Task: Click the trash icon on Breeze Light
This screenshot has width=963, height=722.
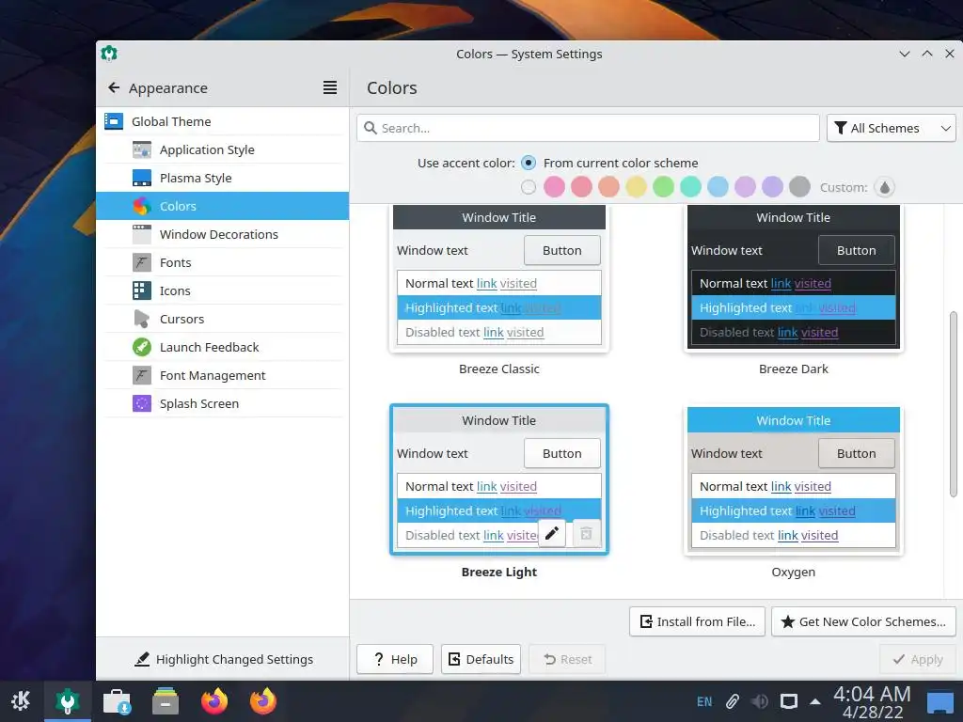Action: pos(586,534)
